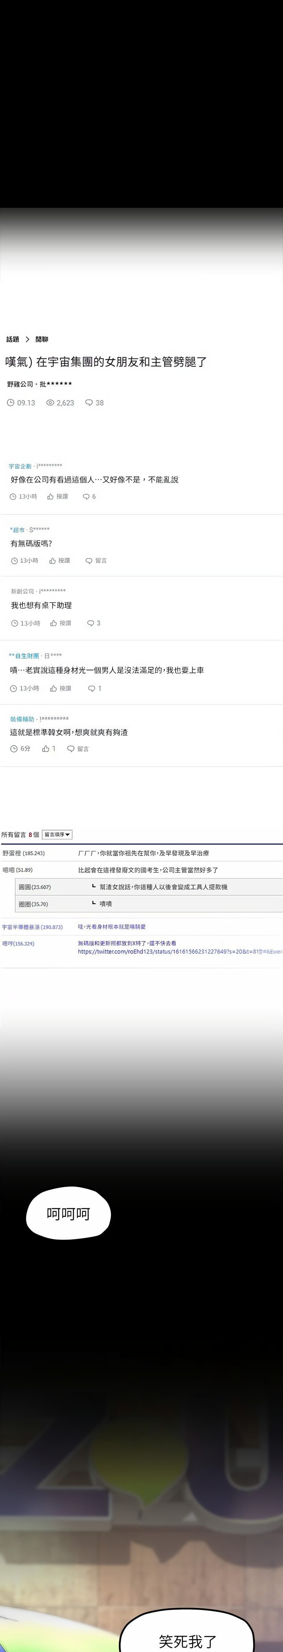Click the breadcrumb chevron arrow

(28, 339)
